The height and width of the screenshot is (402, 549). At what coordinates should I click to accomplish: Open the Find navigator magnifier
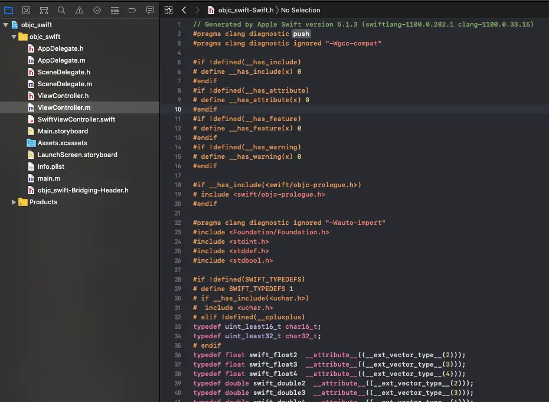point(61,10)
